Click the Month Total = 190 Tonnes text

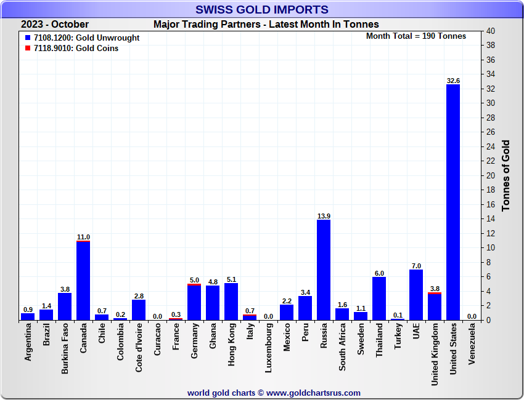pyautogui.click(x=416, y=36)
